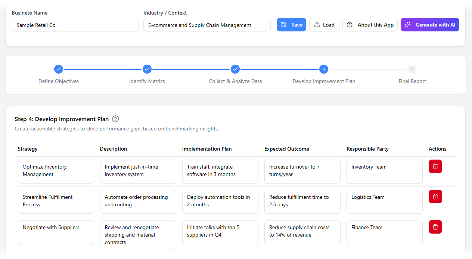Edit the Deploy automation tools implementation field
The image size is (472, 259).
point(220,201)
